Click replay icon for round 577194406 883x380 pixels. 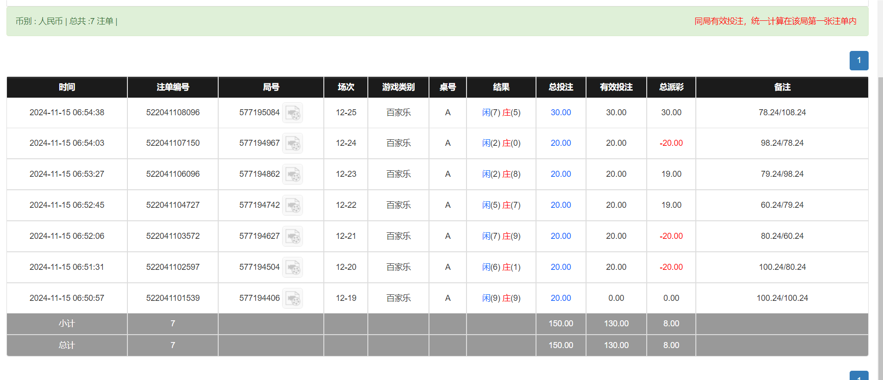coord(293,299)
